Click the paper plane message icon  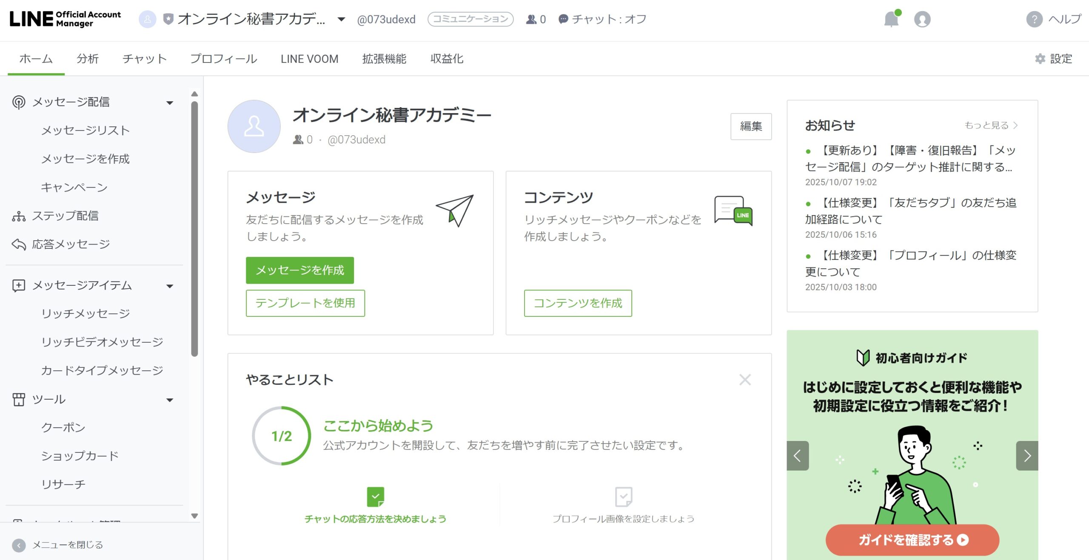(x=455, y=210)
